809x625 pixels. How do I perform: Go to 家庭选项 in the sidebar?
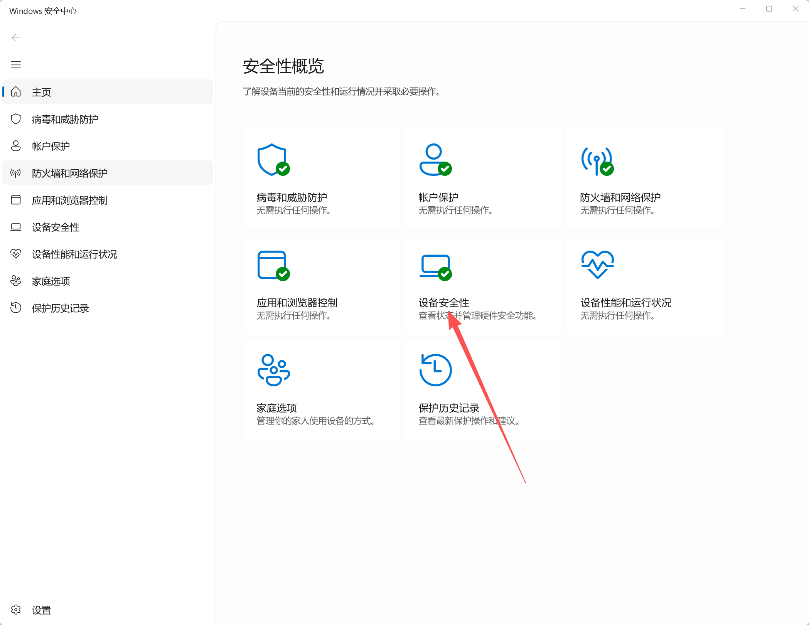tap(108, 281)
